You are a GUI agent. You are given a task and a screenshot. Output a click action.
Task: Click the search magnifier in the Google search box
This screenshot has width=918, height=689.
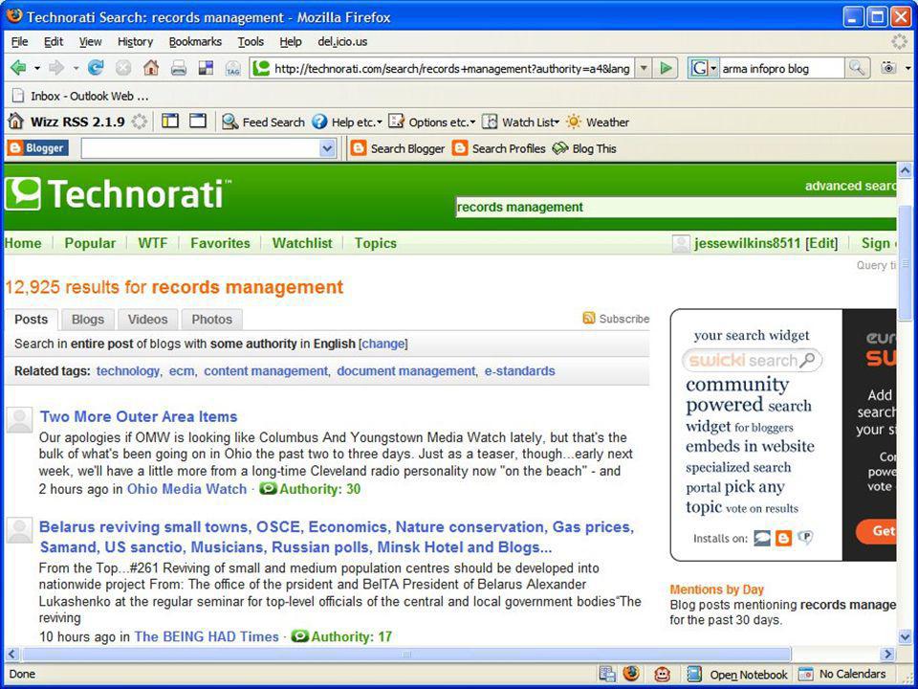(x=857, y=68)
